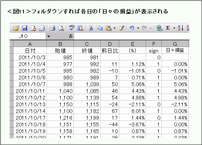Click the Undo arrow icon
The image size is (202, 145).
tap(132, 28)
